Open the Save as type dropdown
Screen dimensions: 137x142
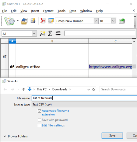tap(84, 104)
